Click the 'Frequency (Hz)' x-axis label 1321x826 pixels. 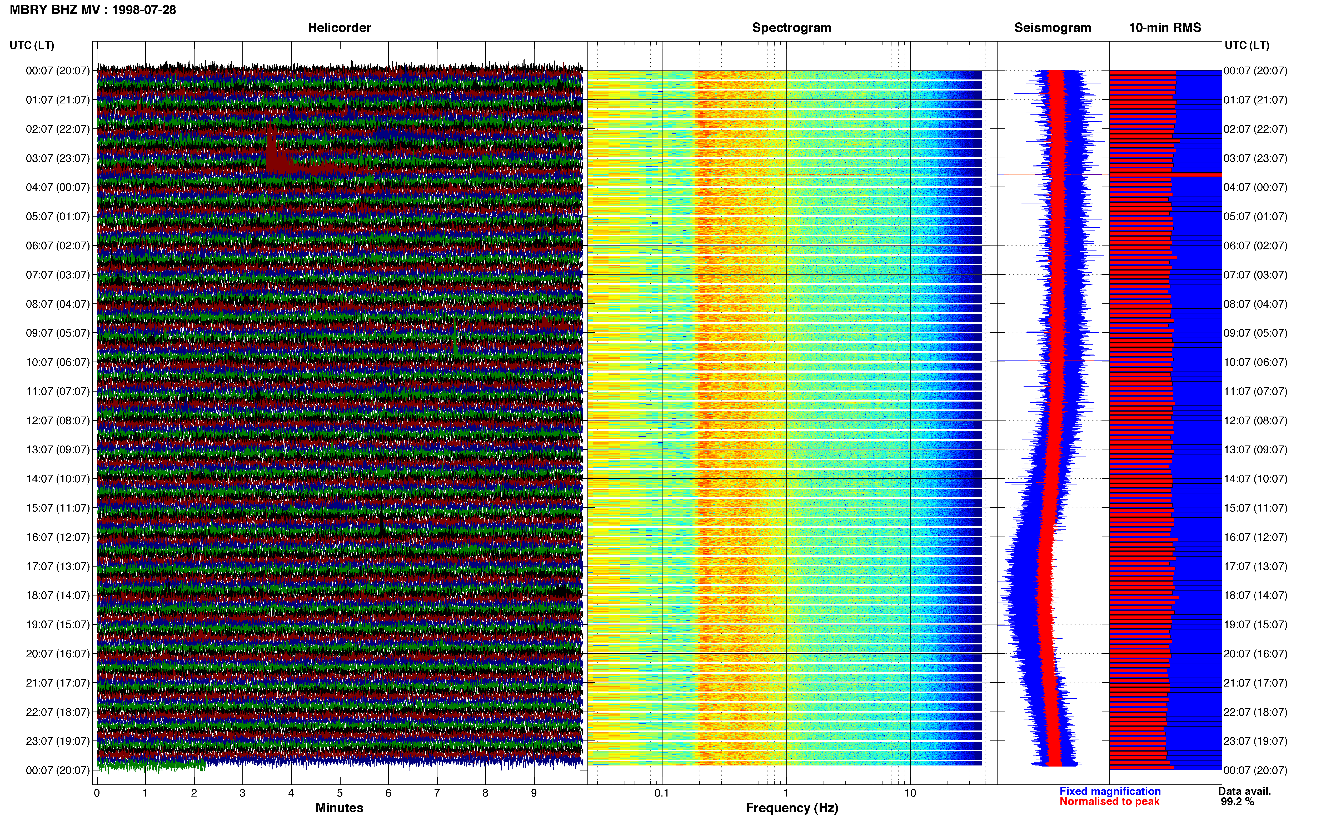coord(792,808)
